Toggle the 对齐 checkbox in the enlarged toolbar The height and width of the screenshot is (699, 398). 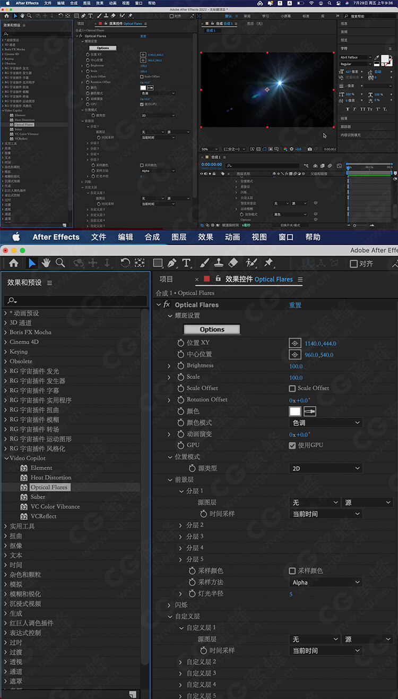pyautogui.click(x=354, y=263)
